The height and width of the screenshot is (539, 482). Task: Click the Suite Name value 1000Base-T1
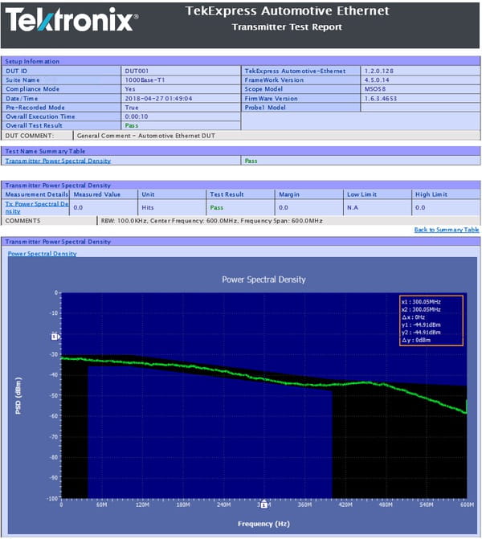145,80
